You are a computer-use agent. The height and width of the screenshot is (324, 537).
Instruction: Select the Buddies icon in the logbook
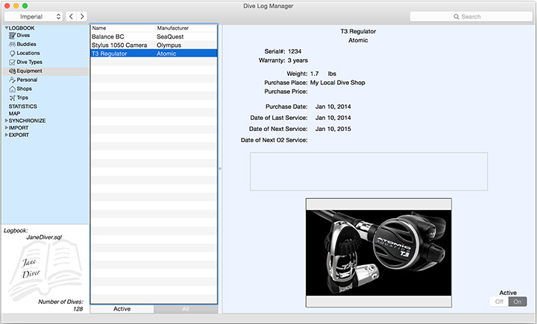[12, 45]
